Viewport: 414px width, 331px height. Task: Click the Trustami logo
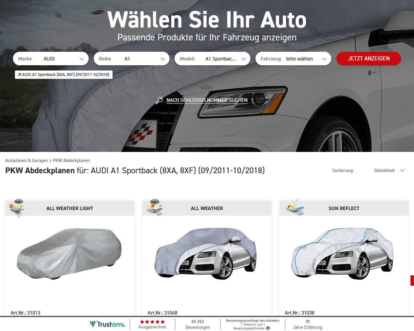(x=107, y=324)
